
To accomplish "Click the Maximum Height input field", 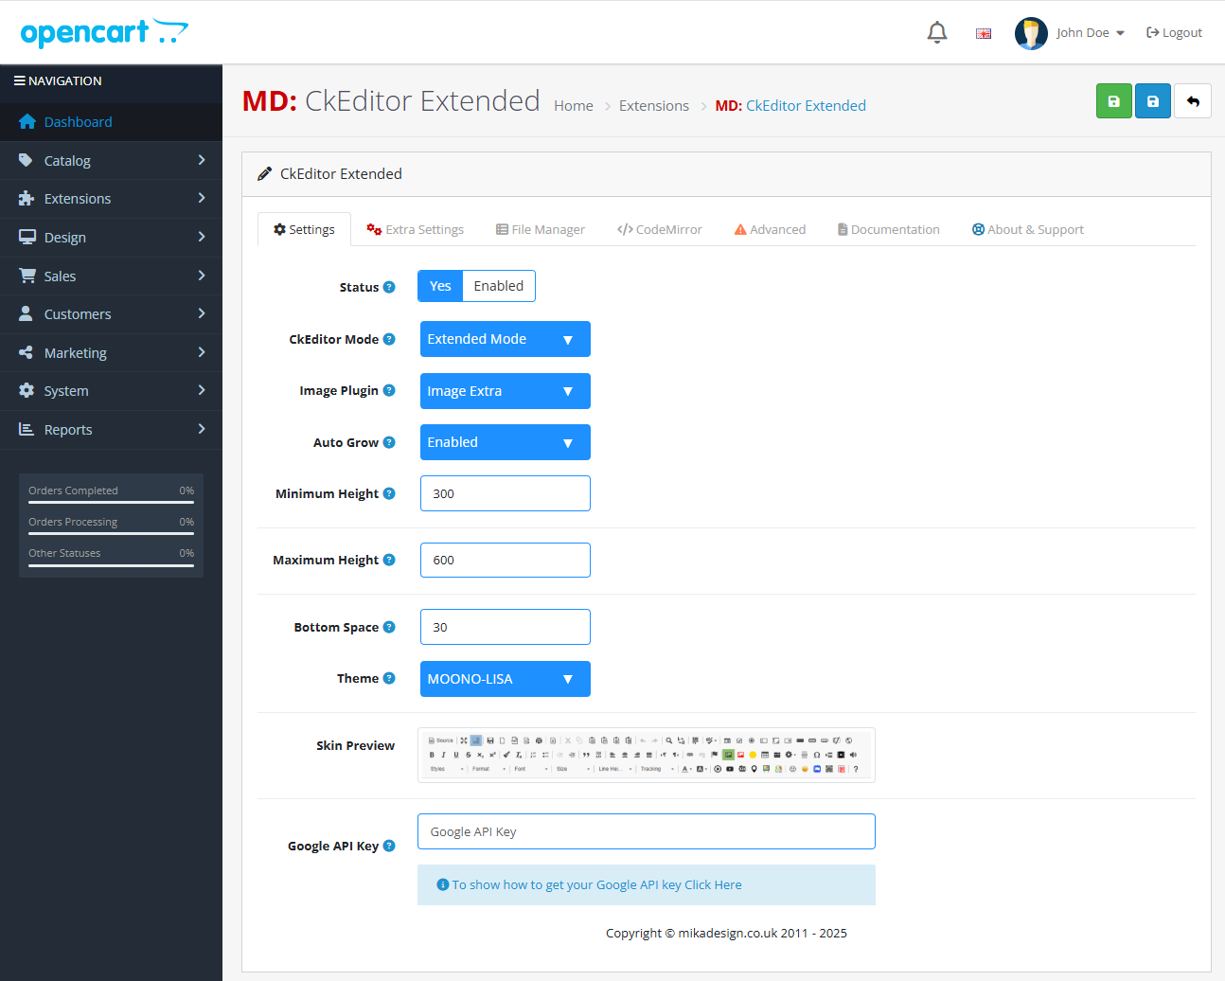I will tap(506, 560).
